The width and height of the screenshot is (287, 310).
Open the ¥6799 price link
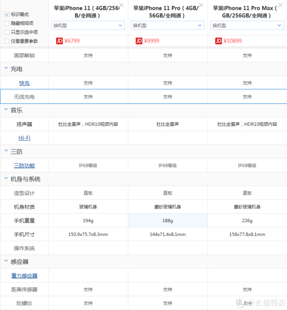click(x=72, y=41)
